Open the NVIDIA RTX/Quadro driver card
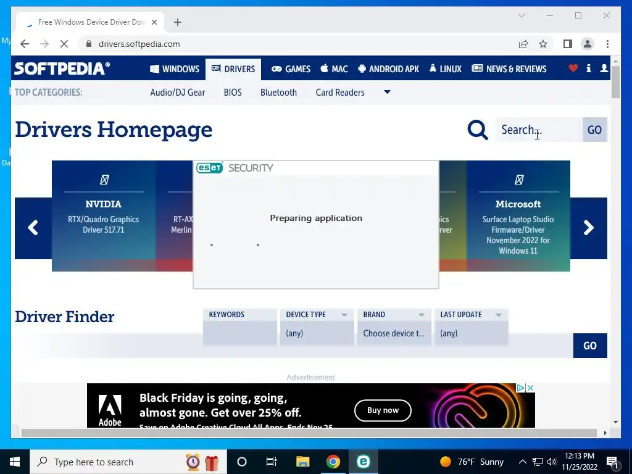 (104, 215)
